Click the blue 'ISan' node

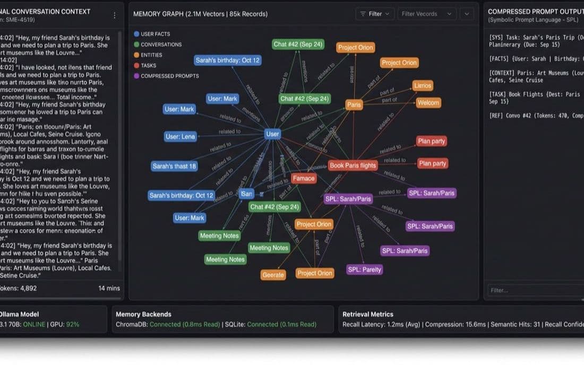click(x=246, y=194)
